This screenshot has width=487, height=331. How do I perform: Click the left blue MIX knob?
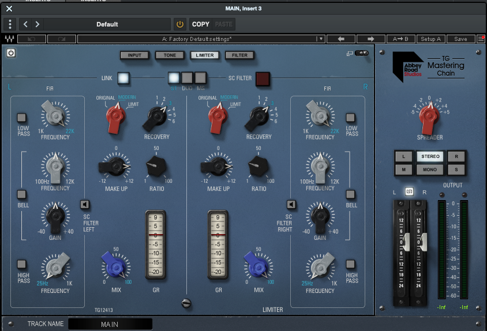pos(115,266)
